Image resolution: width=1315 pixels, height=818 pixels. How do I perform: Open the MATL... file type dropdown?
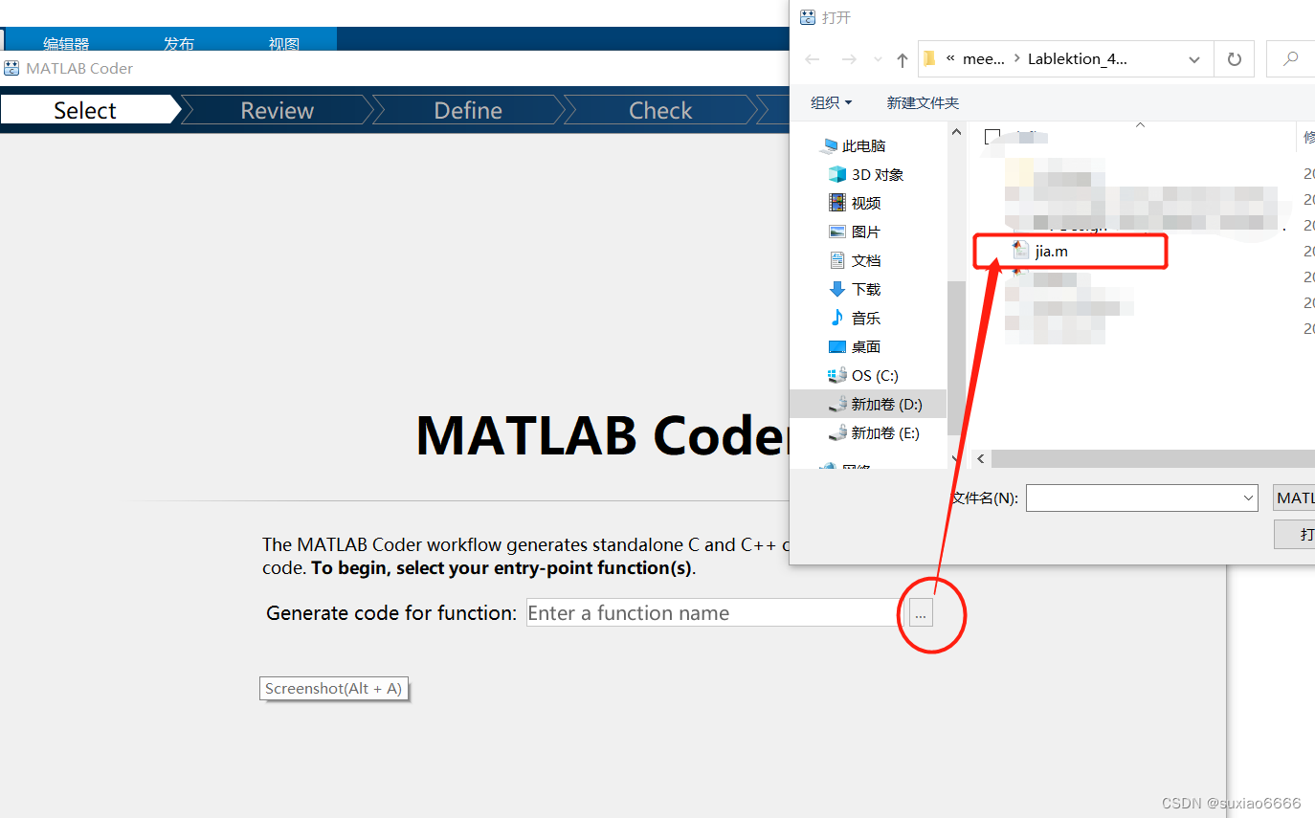coord(1295,497)
